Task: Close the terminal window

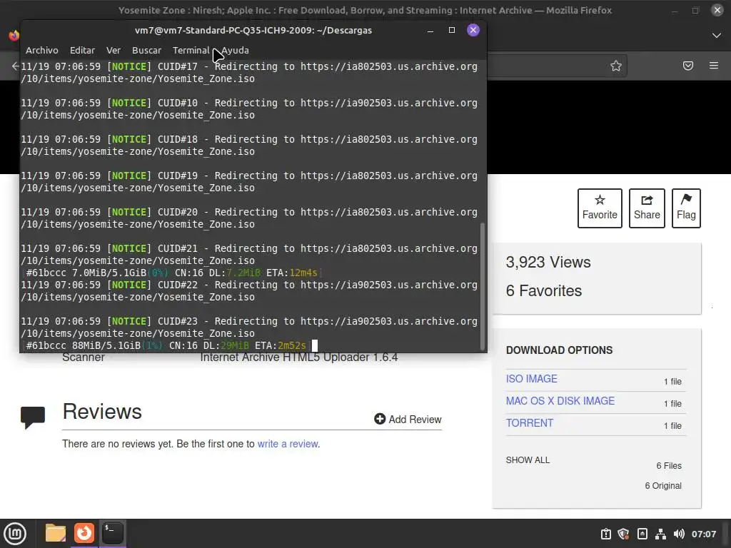Action: coord(473,30)
